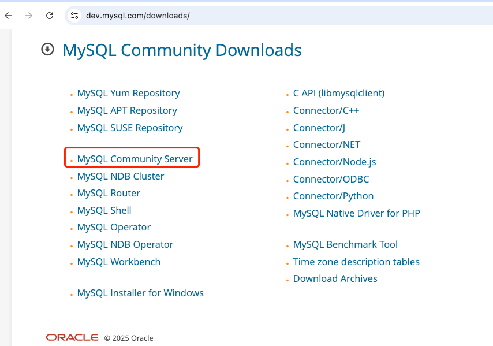Viewport: 493px width, 346px height.
Task: Open MySQL Operator link
Action: (x=114, y=227)
